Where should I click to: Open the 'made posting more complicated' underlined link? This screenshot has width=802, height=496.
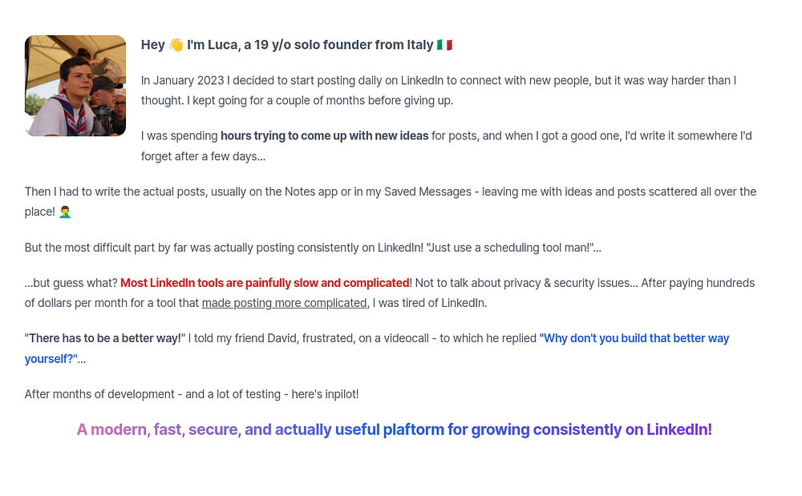click(x=284, y=303)
